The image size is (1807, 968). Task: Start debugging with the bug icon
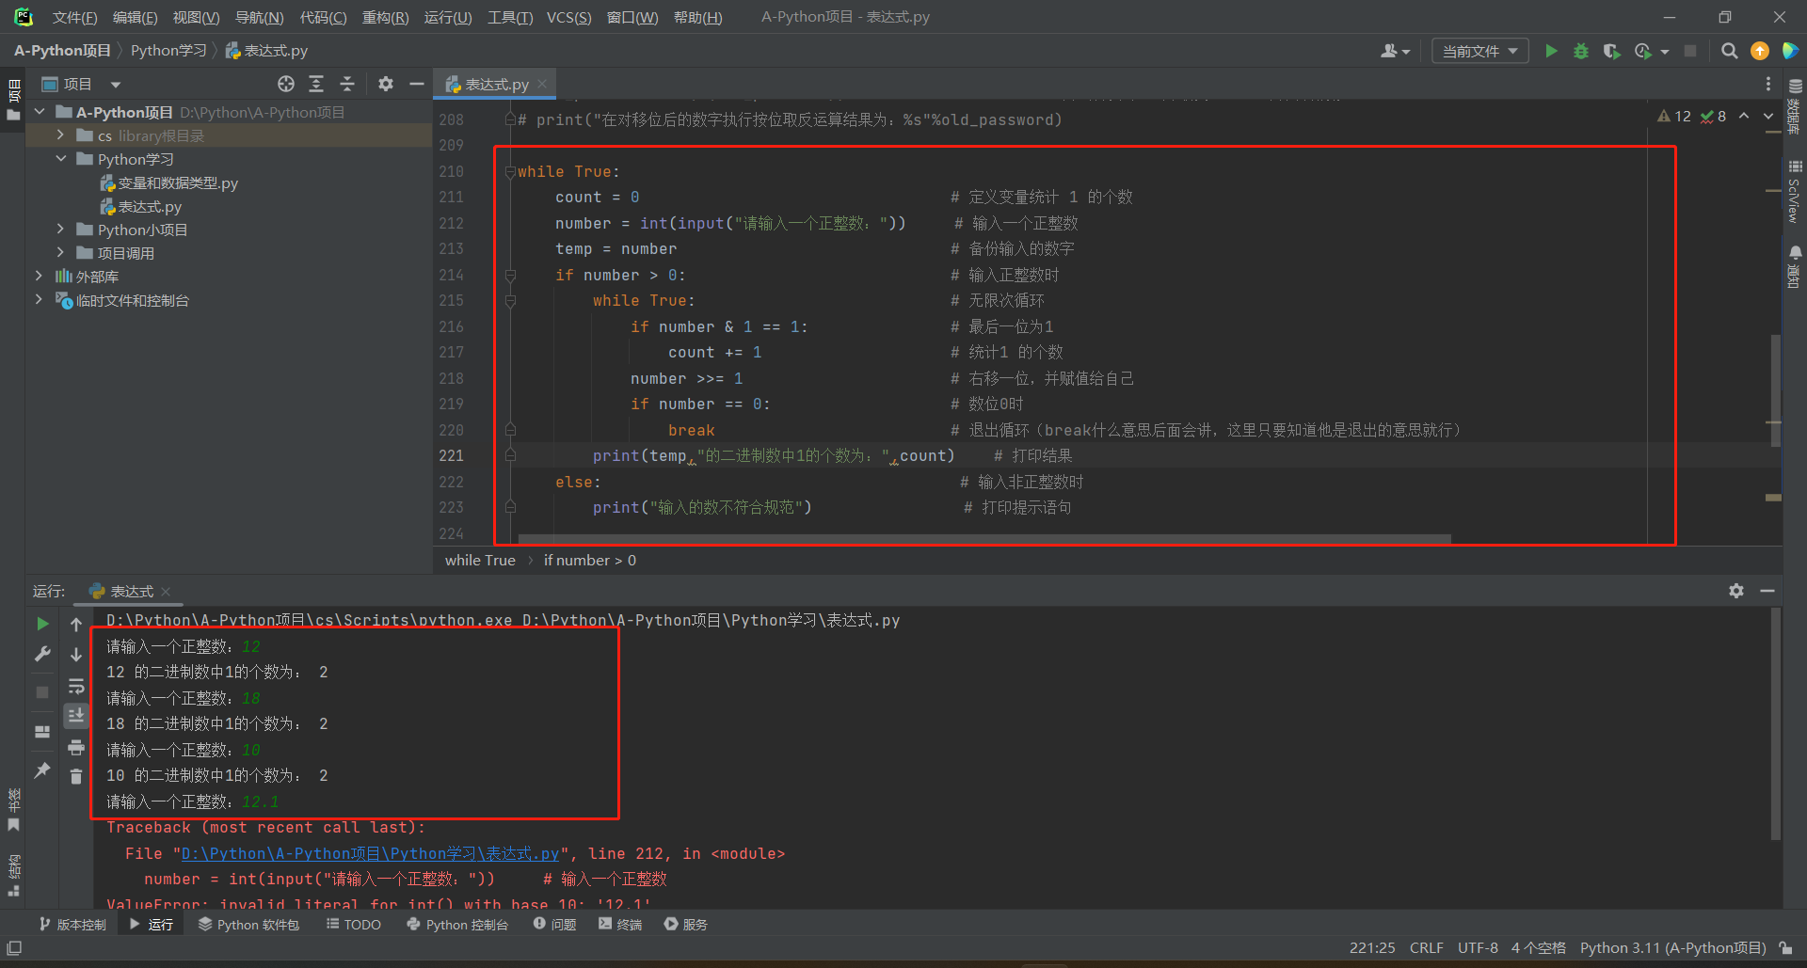point(1581,51)
